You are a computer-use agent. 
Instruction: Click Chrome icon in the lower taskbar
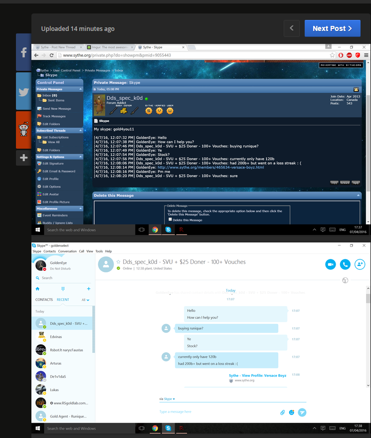155,428
